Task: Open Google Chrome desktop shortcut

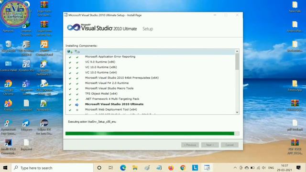Action: [9, 87]
